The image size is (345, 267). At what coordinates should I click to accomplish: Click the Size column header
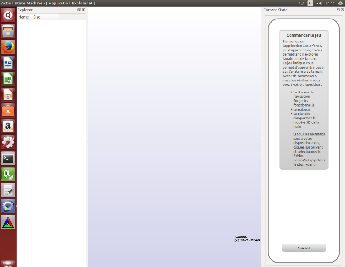45,17
